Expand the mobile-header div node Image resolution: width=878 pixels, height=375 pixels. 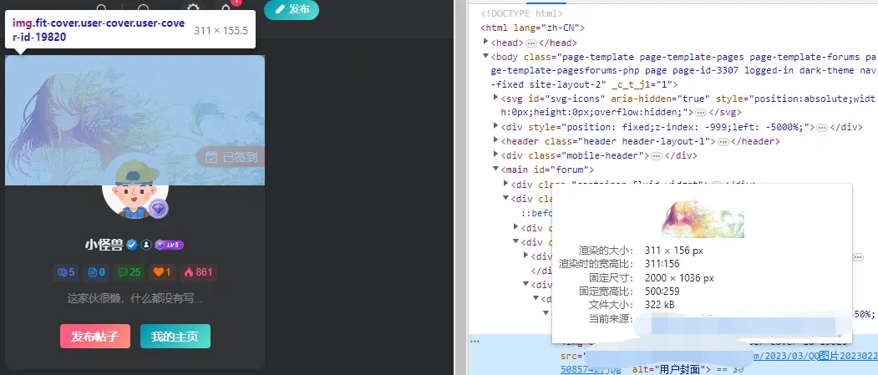point(495,155)
